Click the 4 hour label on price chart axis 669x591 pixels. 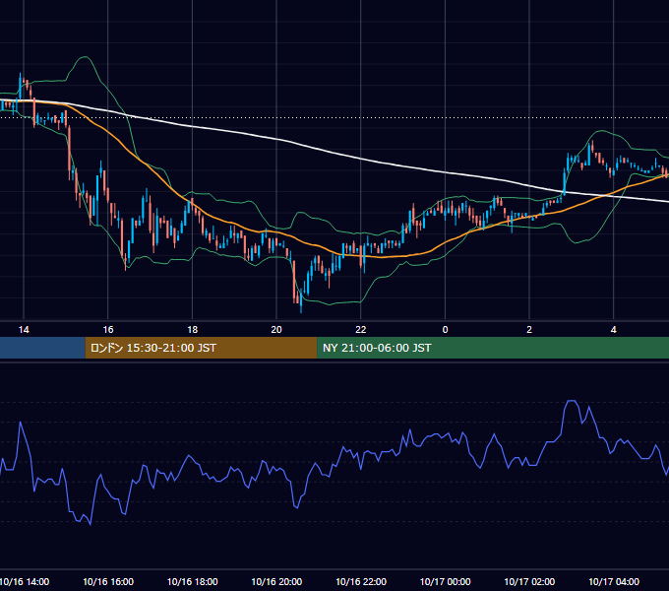point(614,330)
